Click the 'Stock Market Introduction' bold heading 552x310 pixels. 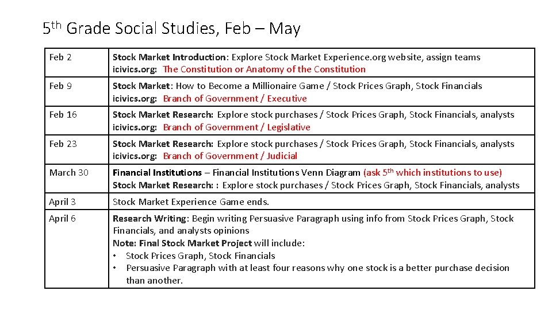tap(169, 57)
